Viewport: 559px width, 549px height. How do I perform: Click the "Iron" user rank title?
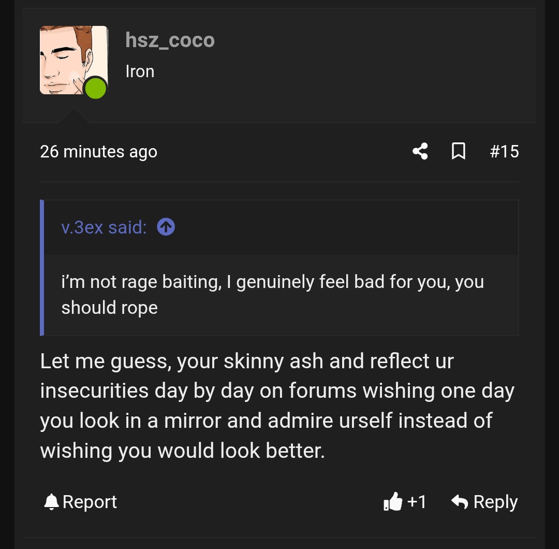(140, 71)
